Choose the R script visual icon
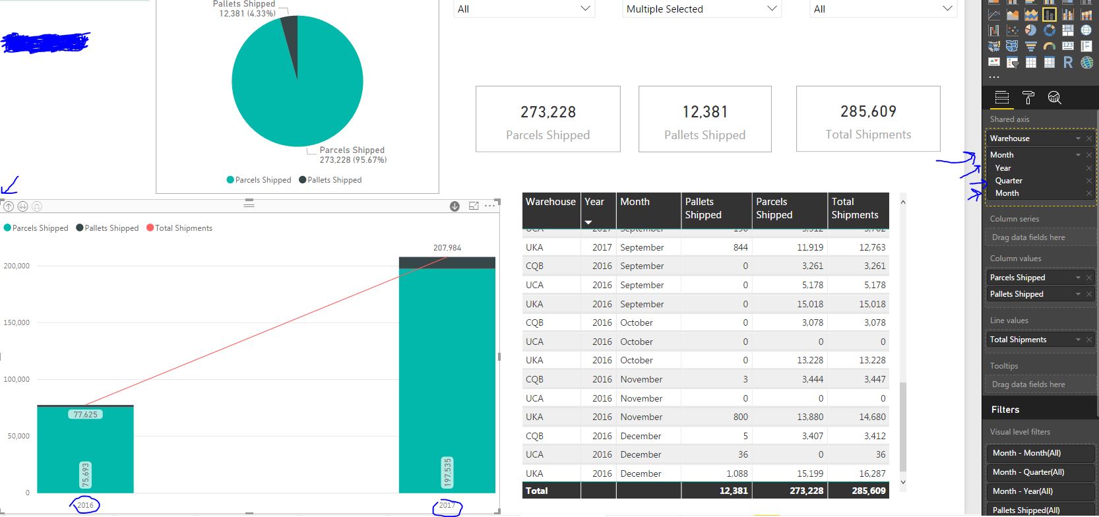Viewport: 1099px width, 517px height. pos(1068,63)
